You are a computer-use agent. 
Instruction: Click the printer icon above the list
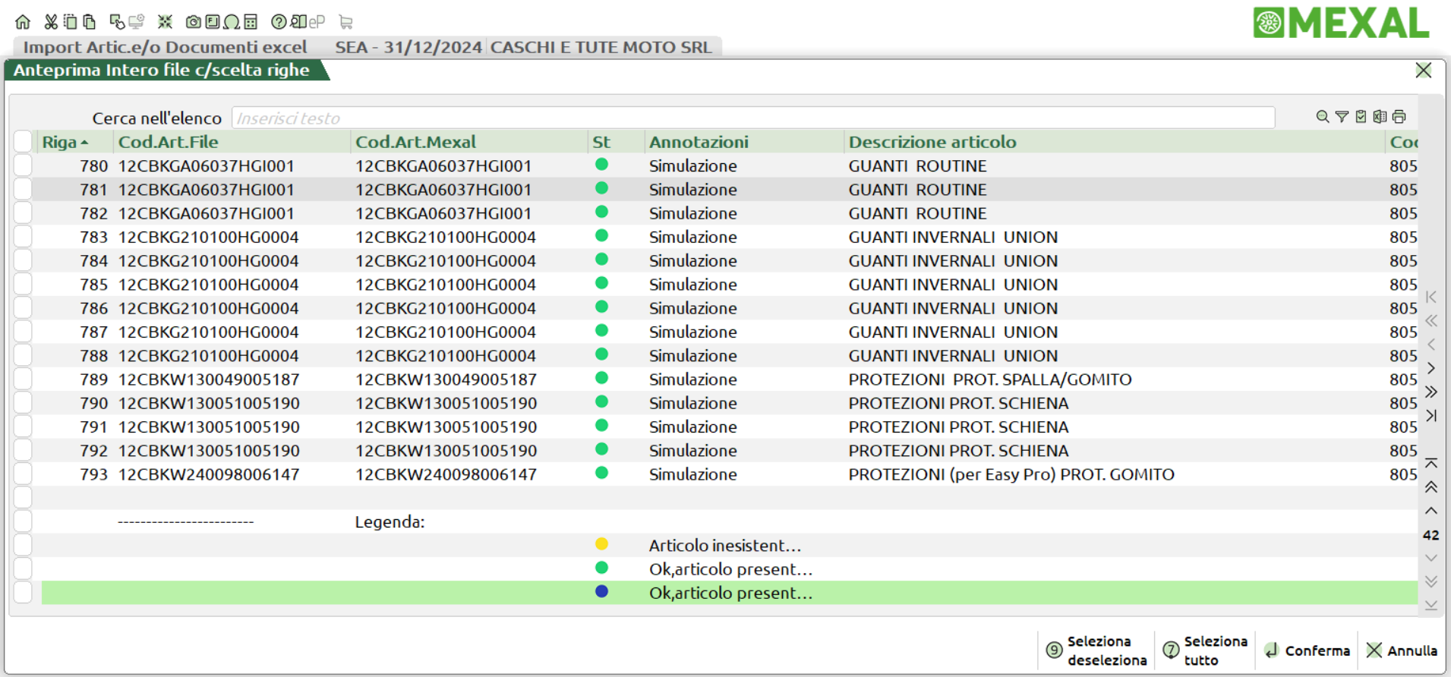click(x=1399, y=117)
